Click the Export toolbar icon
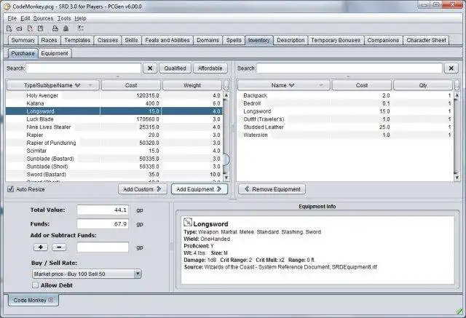 [66, 28]
